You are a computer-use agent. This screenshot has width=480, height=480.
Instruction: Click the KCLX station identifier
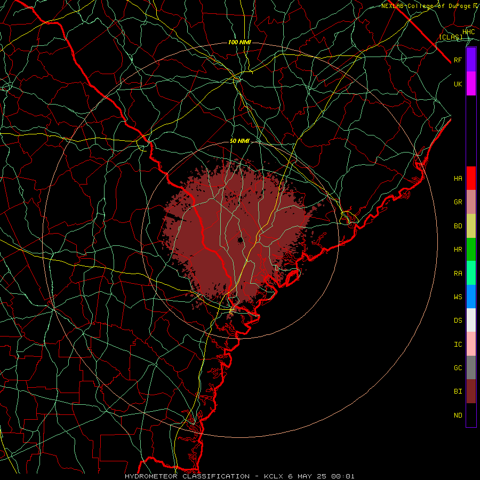point(274,476)
